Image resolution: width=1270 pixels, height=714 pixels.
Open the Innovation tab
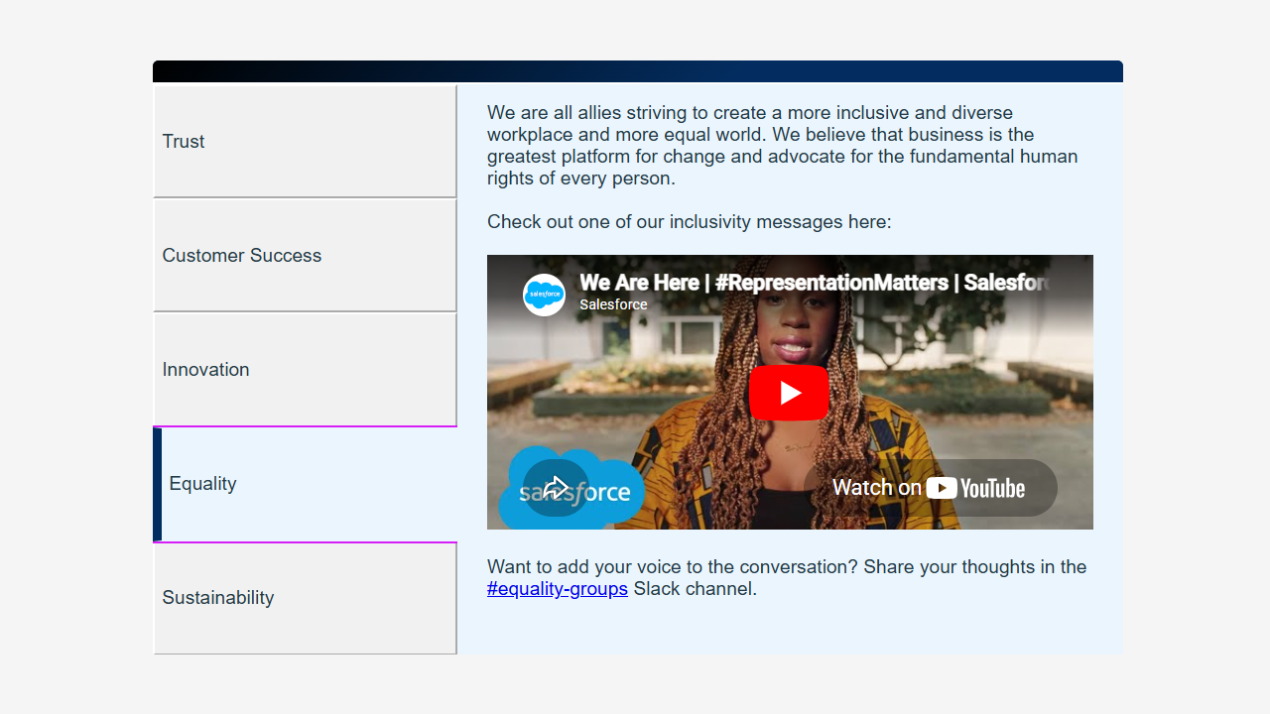pos(306,369)
